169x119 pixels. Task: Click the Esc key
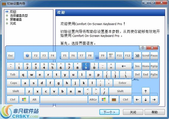click(10, 56)
